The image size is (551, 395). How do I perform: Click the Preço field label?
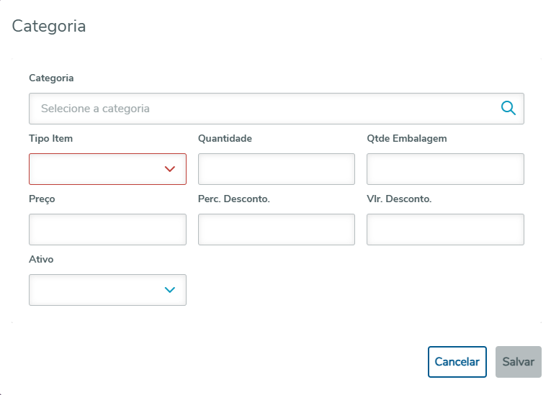click(42, 199)
